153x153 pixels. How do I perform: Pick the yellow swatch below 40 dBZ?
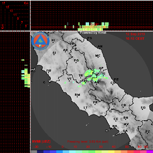point(111,151)
